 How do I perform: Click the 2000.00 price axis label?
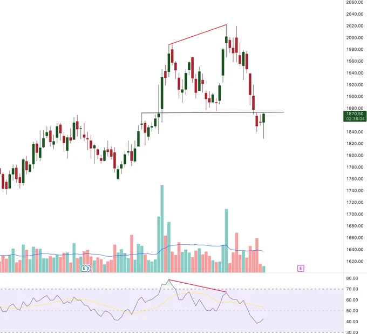point(355,38)
